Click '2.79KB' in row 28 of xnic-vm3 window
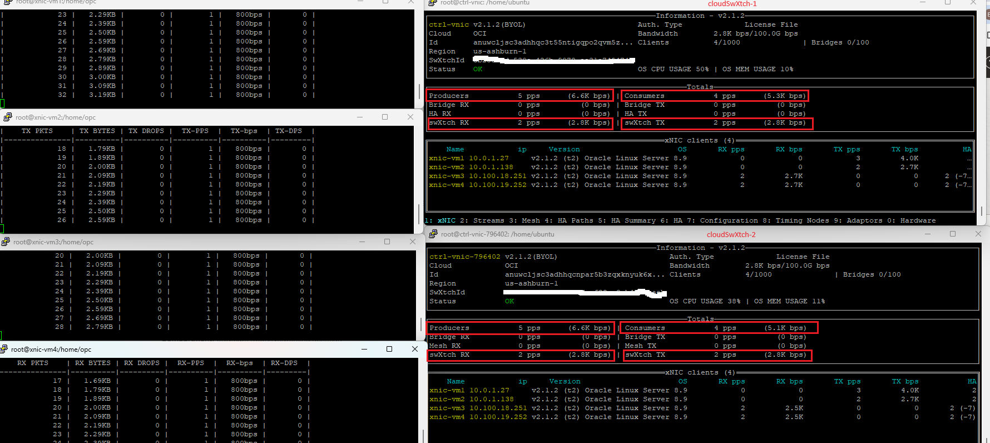 click(x=100, y=327)
